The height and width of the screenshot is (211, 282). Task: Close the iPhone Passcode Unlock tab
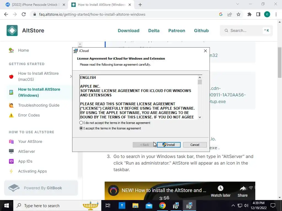coord(64,5)
